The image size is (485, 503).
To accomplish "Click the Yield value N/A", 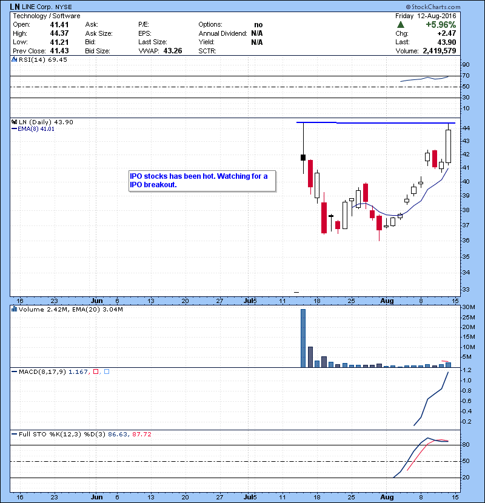I will (257, 42).
